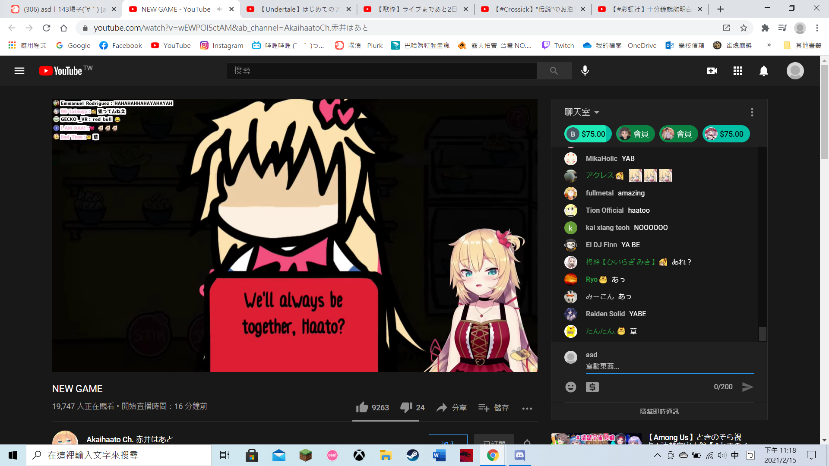The image size is (829, 466).
Task: Open Word from the taskbar
Action: tap(439, 455)
